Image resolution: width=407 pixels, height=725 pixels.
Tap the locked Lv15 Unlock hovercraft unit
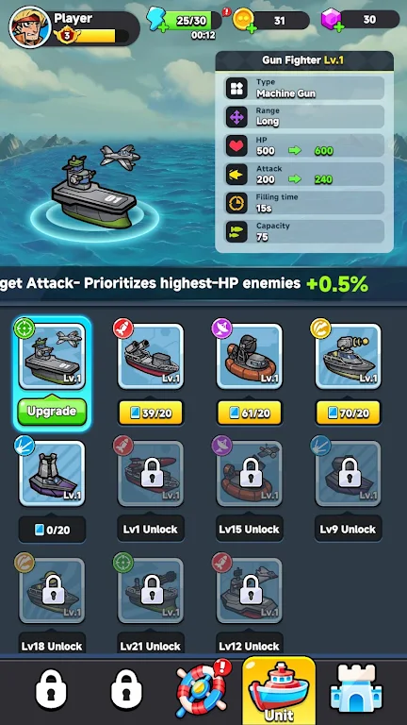point(249,473)
